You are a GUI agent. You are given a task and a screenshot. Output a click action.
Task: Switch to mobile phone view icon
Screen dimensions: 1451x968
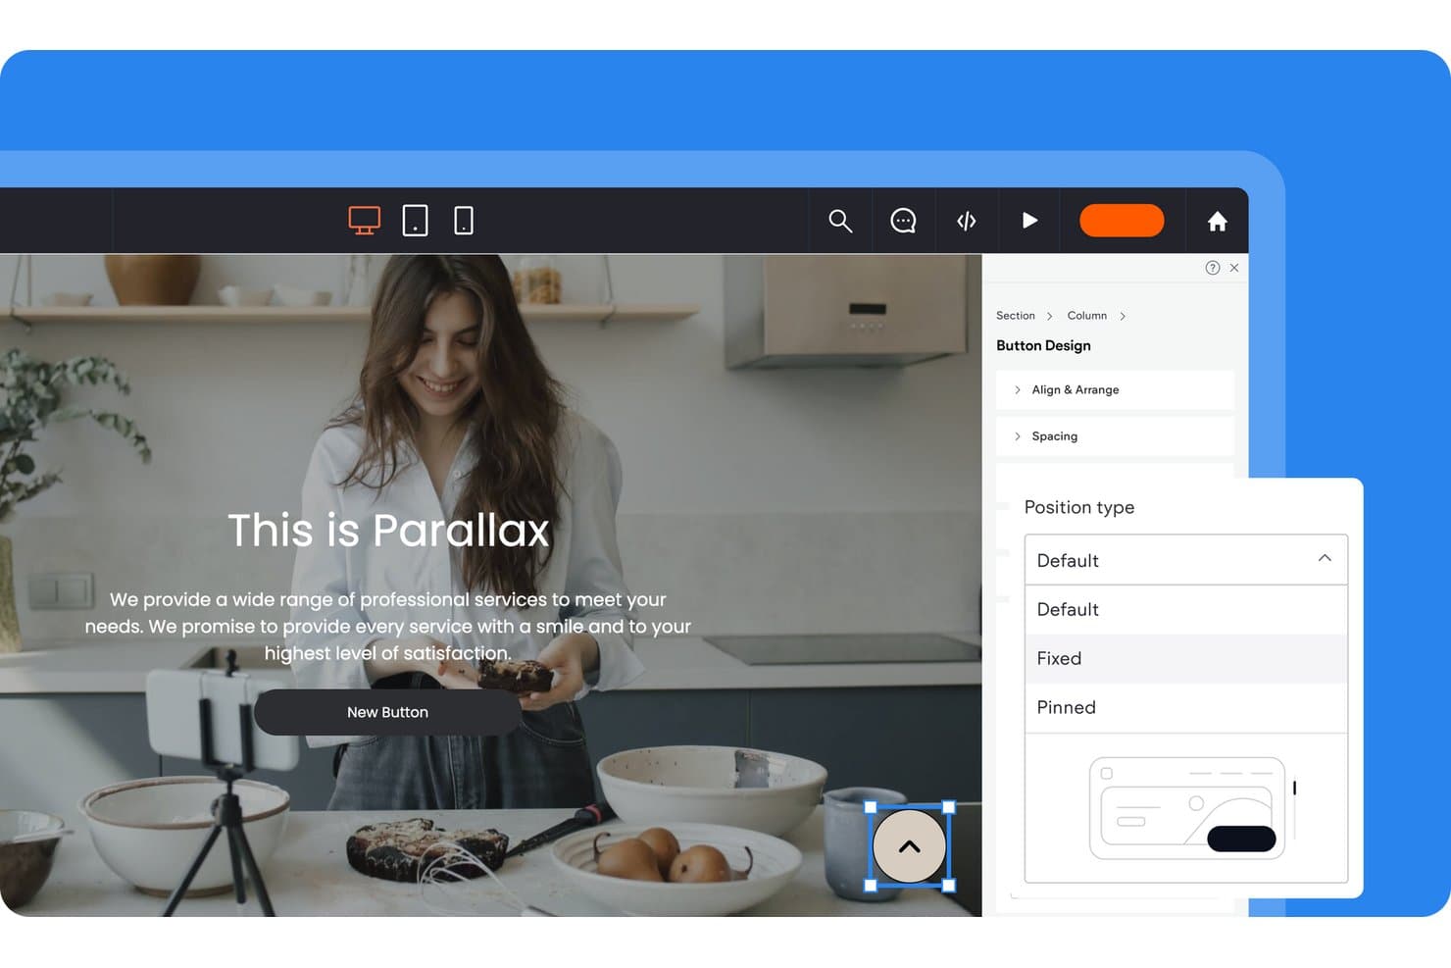click(464, 221)
